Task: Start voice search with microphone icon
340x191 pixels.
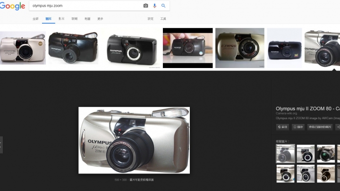Action: tap(154, 6)
